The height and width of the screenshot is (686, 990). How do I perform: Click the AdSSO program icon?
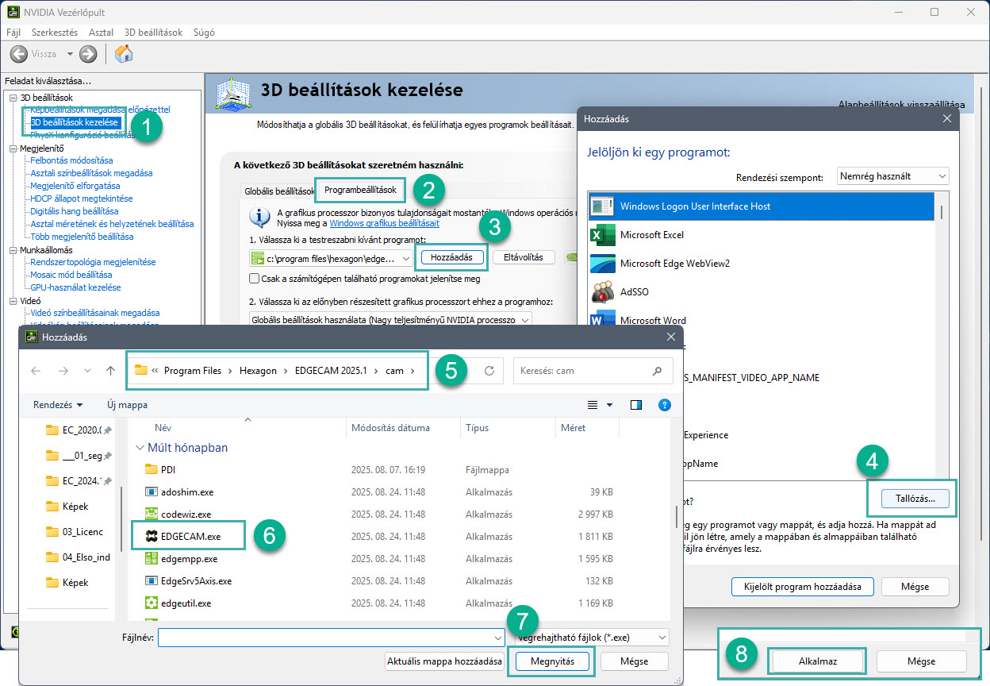pos(603,292)
